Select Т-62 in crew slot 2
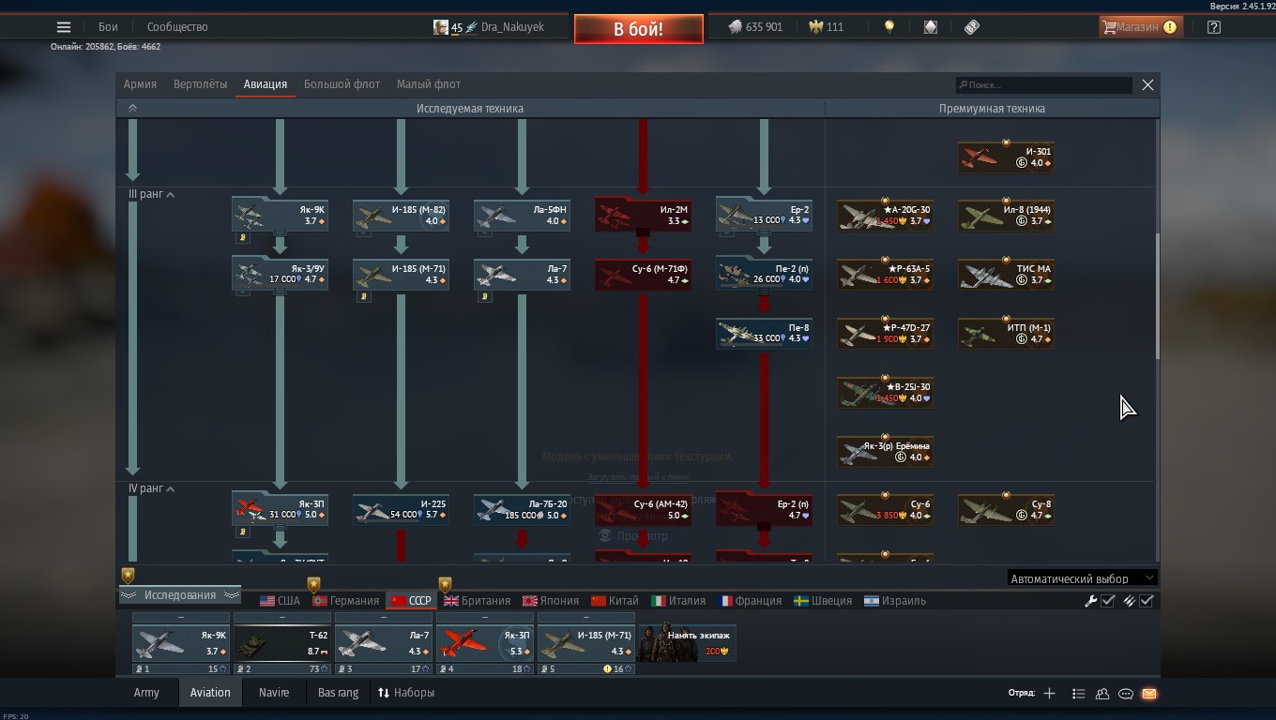Viewport: 1276px width, 720px height. click(282, 642)
